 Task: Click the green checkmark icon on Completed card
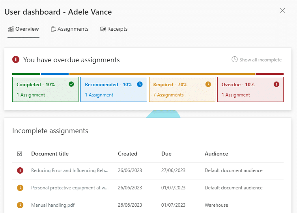(71, 84)
